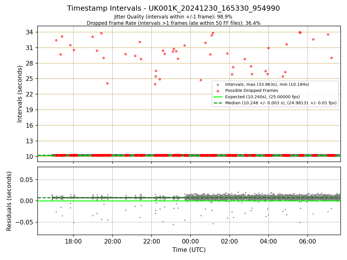Click the 'Dropped Frame Rate' 36.4% subtitle line
The height and width of the screenshot is (260, 347).
pyautogui.click(x=173, y=23)
